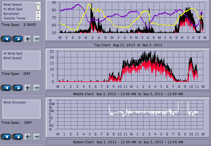
Task: Select Outside Temp in the top chart list
Action: point(14,18)
